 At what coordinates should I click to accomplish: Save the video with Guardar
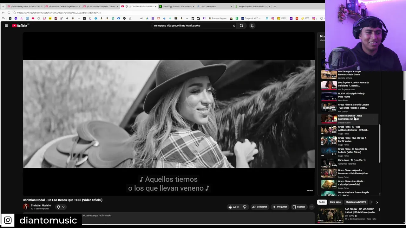[299, 207]
